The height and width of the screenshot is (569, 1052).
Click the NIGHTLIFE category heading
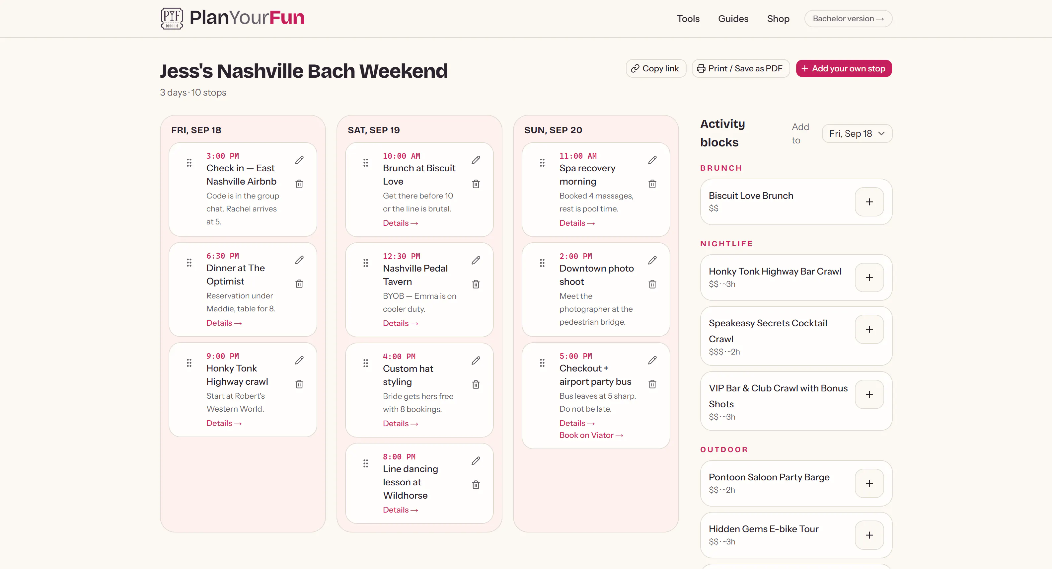[726, 244]
